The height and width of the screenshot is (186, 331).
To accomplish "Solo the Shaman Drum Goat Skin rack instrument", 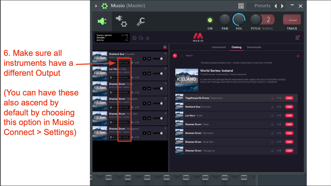I will tap(144, 118).
